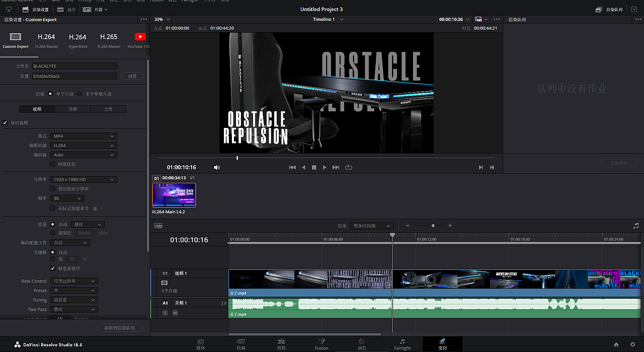Viewport: 644px width, 352px height.
Task: Click the 文件名 BLACKLYTE filename field
Action: click(74, 66)
